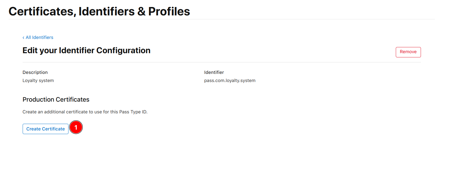The height and width of the screenshot is (187, 457).
Task: Click the Production Certificates section heading
Action: 56,100
